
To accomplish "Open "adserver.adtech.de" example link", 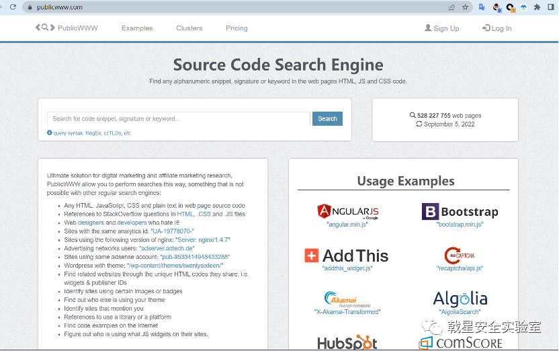I will [167, 248].
